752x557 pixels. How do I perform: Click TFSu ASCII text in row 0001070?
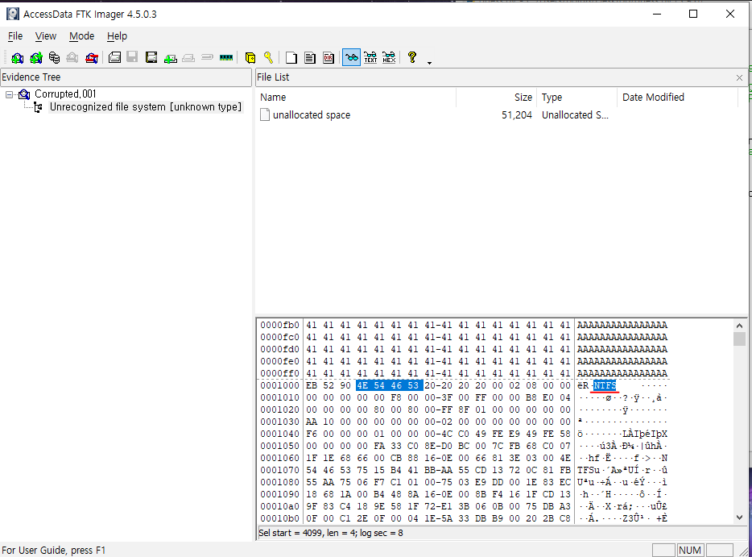589,470
